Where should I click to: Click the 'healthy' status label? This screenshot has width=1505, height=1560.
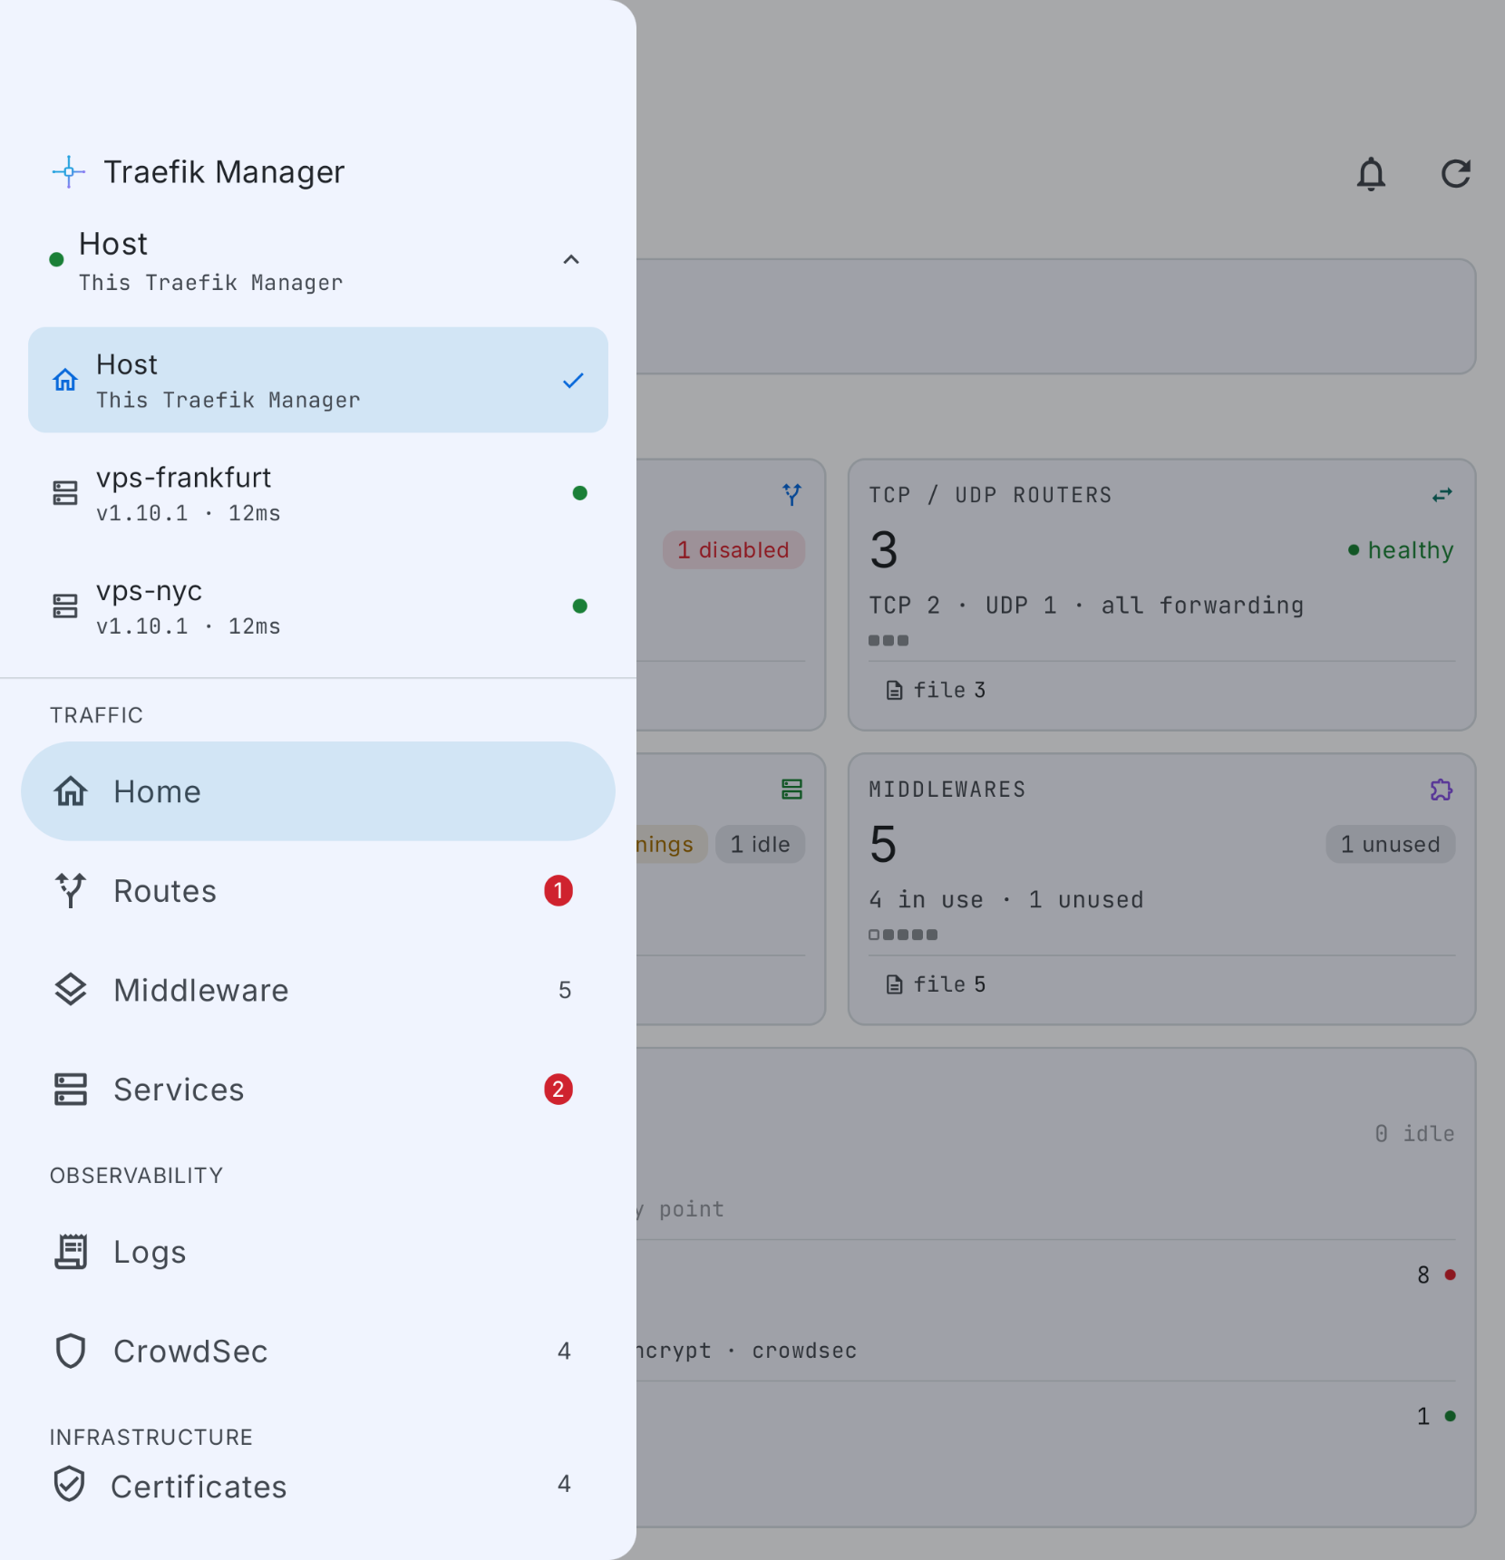pos(1401,550)
